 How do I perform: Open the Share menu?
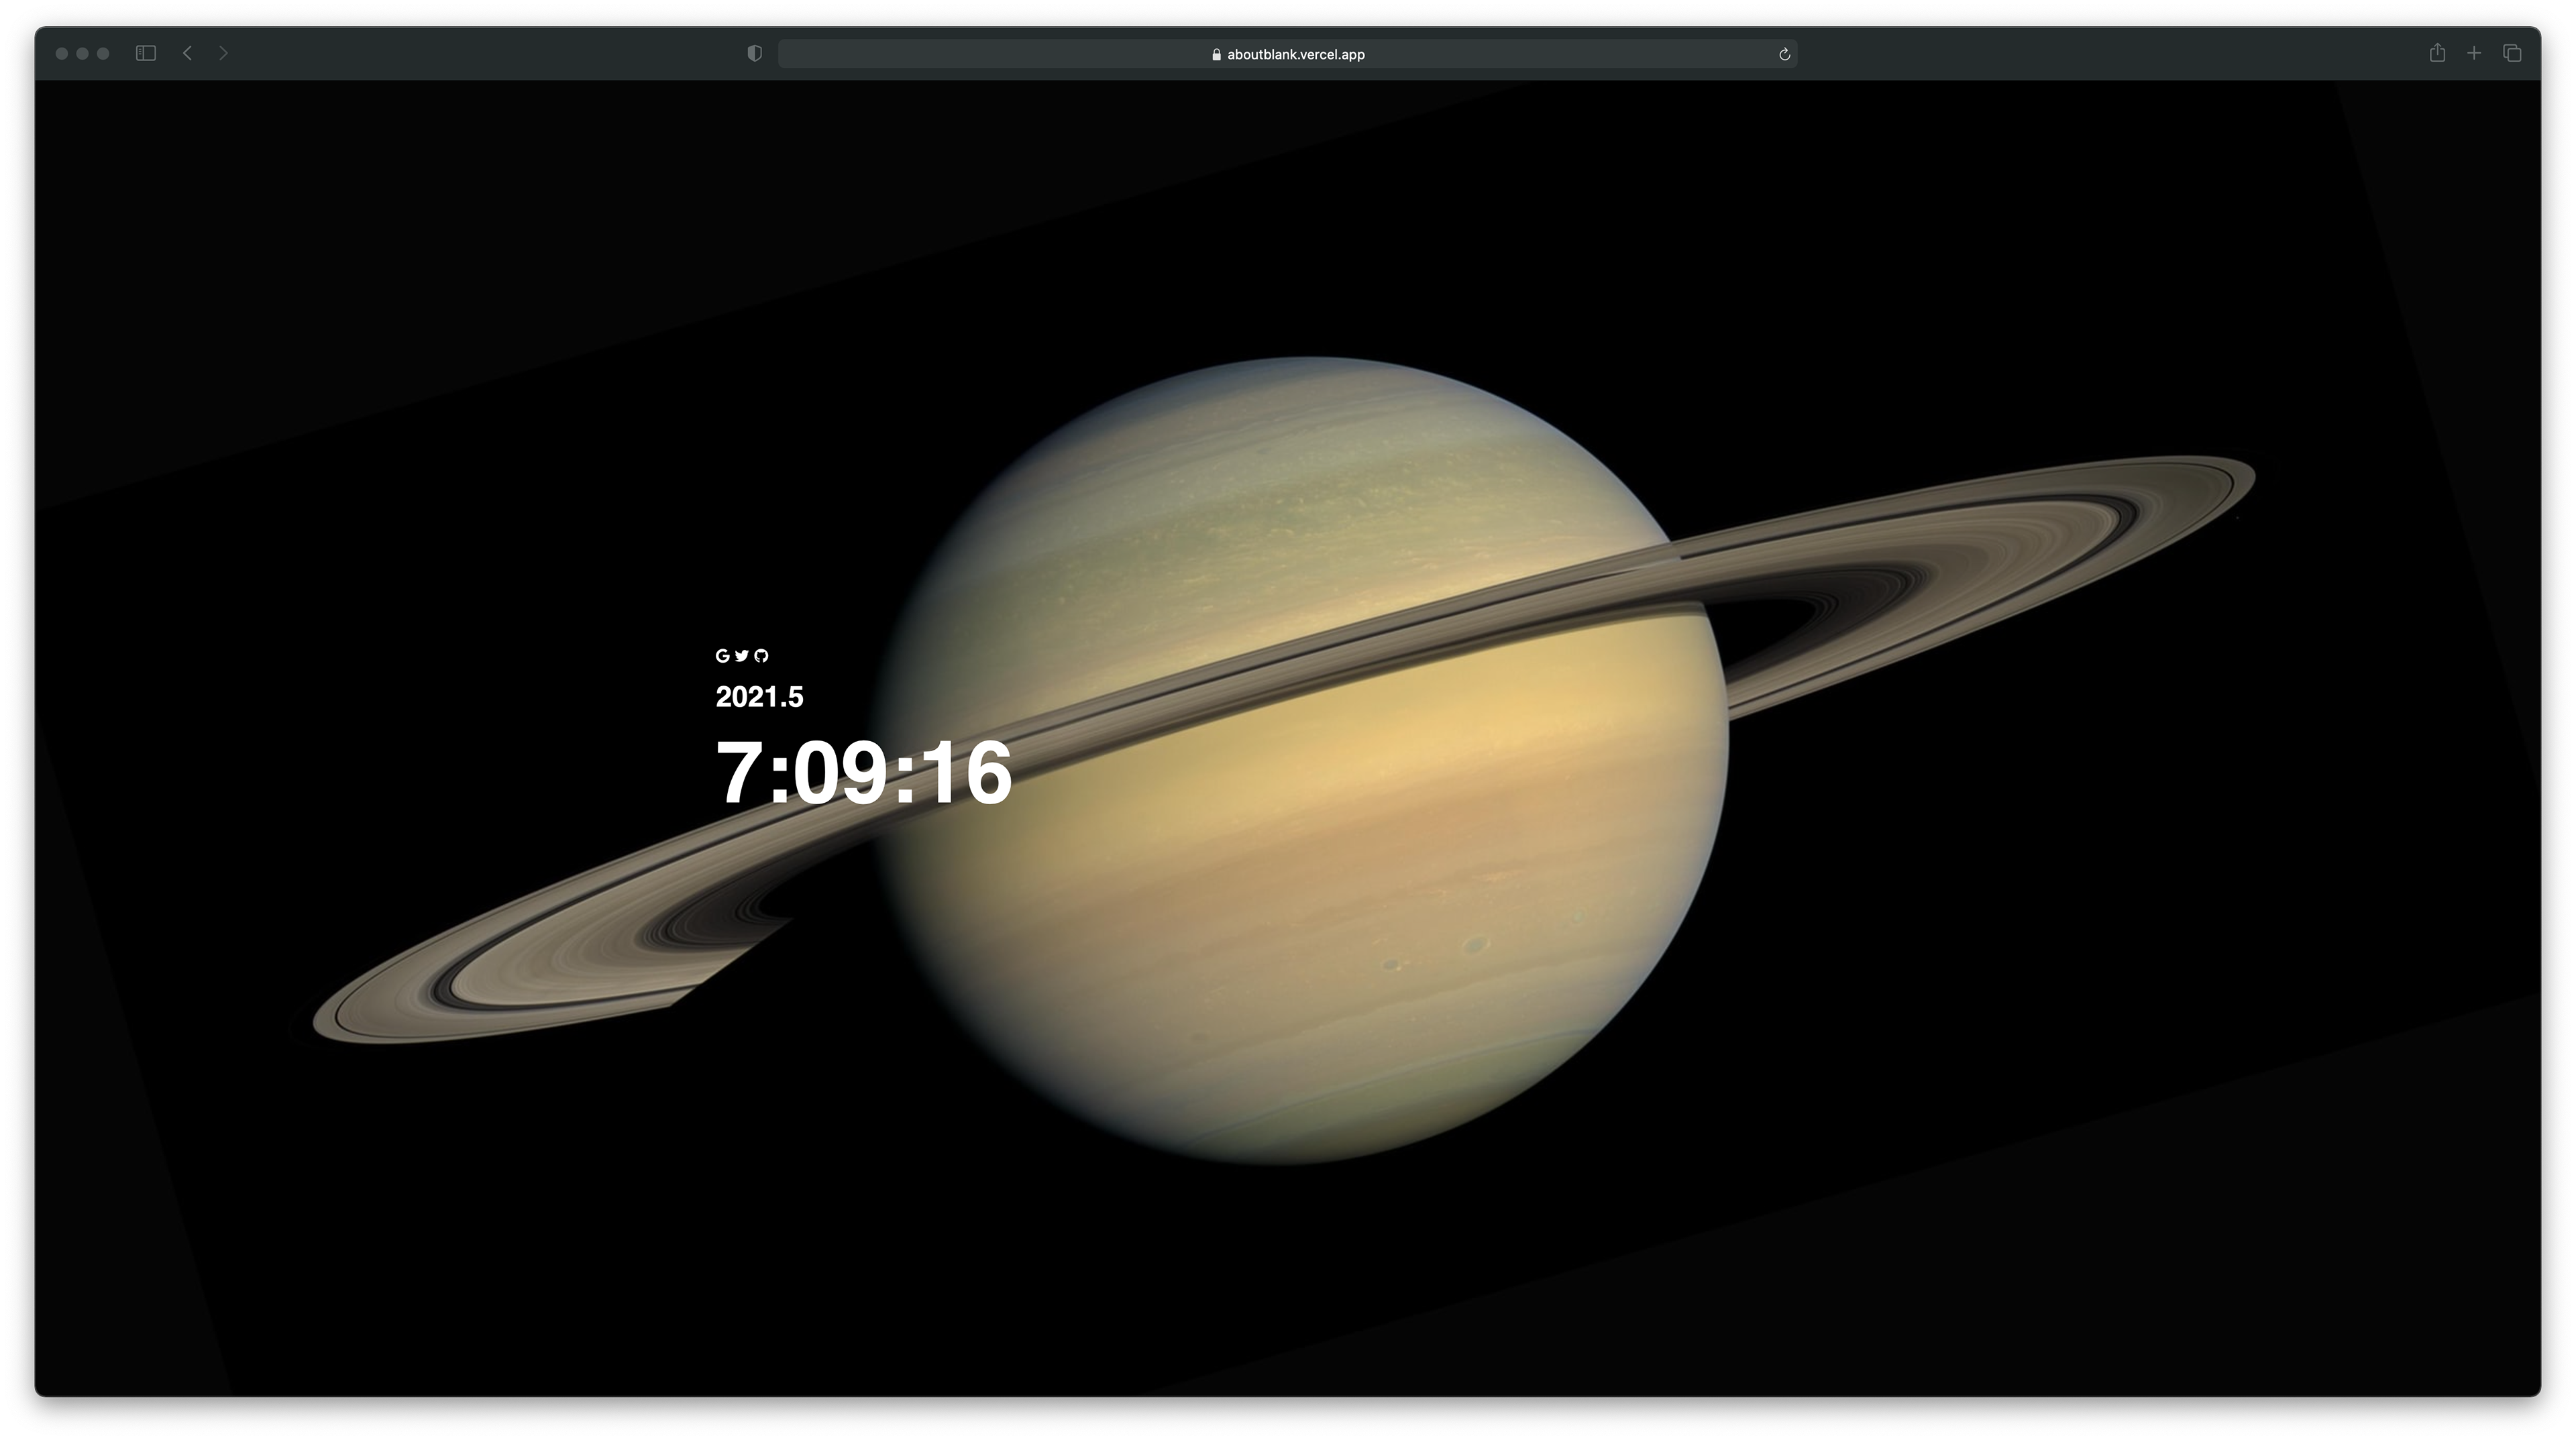pos(2437,53)
